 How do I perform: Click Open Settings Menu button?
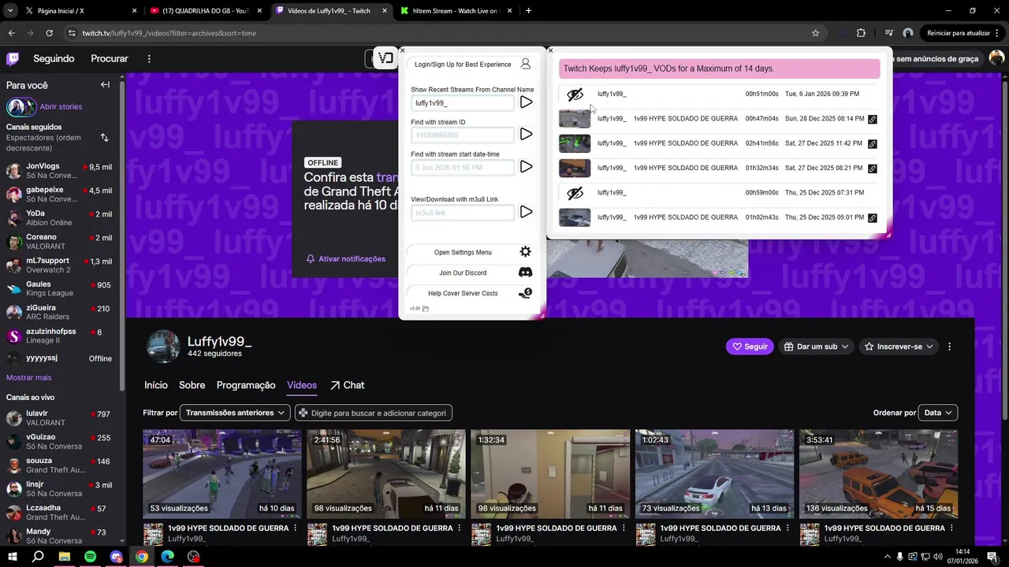pos(463,252)
